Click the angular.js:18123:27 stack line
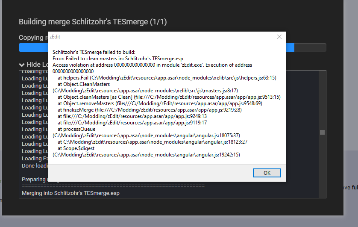 click(x=153, y=142)
